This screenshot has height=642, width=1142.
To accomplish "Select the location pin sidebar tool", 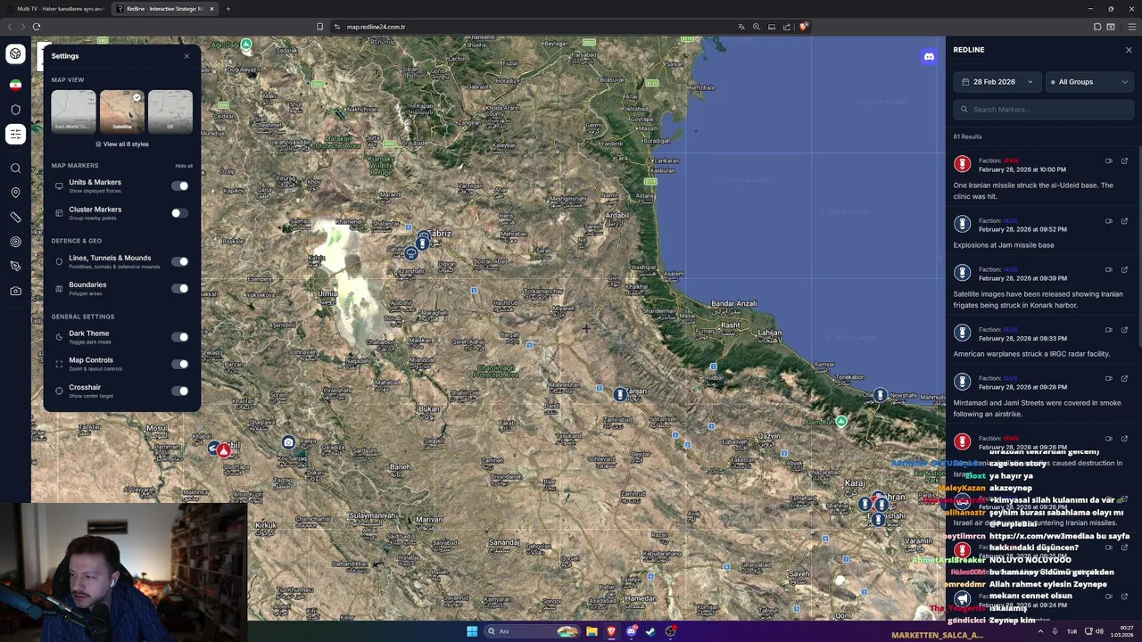I will 15,193.
